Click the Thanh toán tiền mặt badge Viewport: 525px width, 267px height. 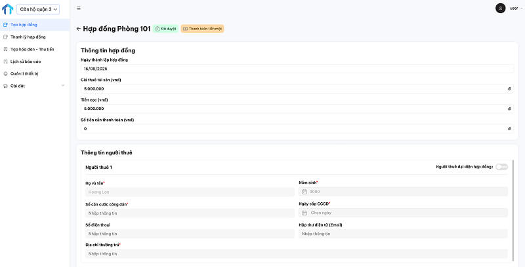[x=203, y=29]
